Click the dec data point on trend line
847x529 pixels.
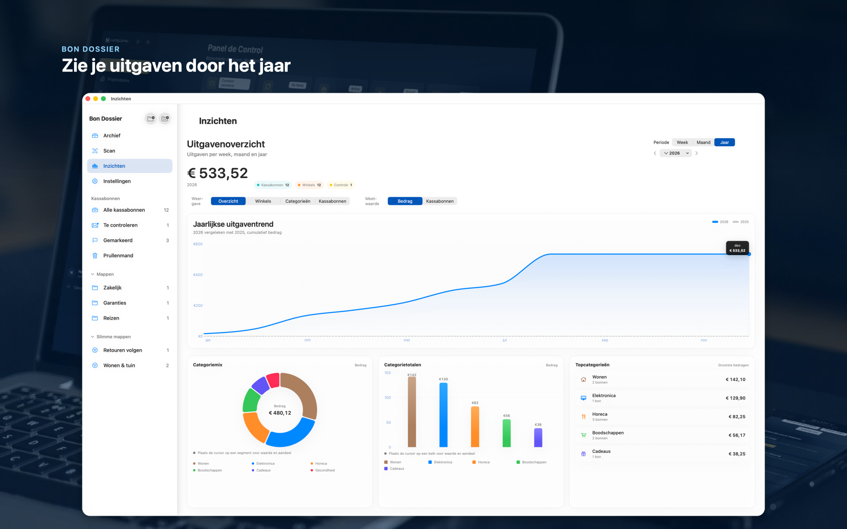[749, 254]
